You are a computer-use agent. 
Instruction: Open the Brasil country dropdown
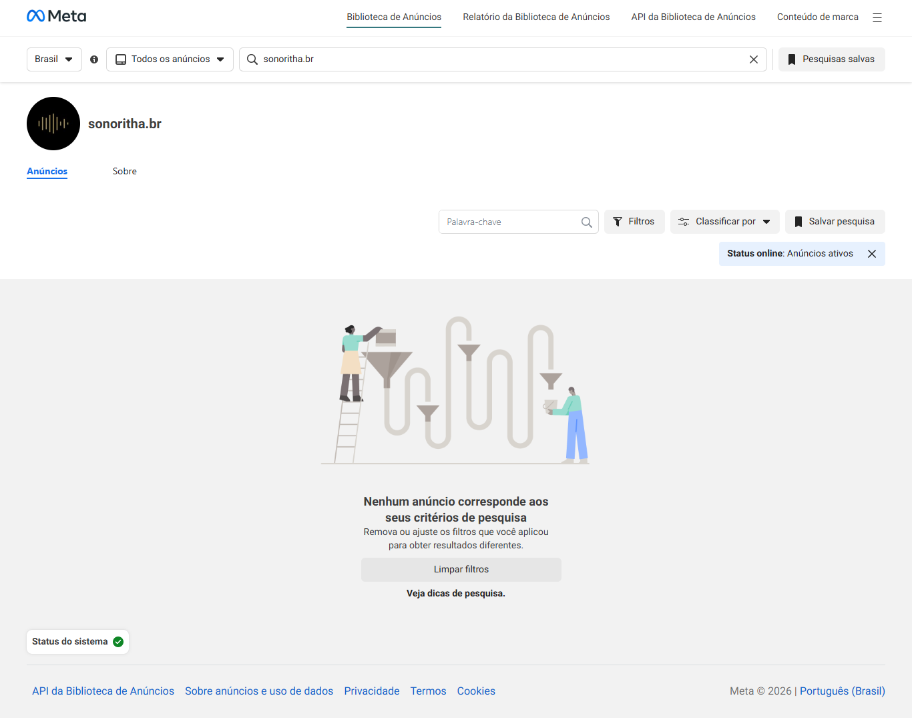(x=54, y=59)
